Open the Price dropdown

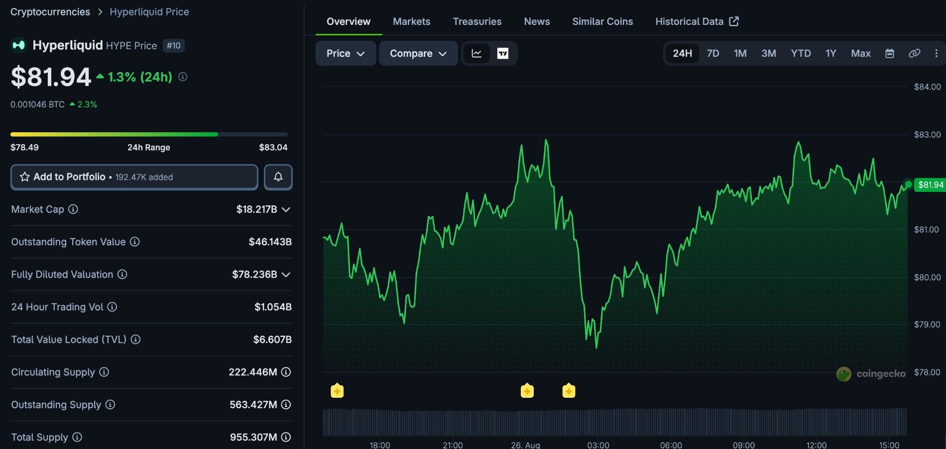point(346,53)
